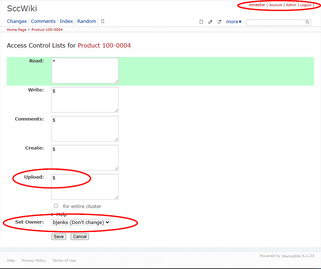
Task: Click the edit pencil icon
Action: pyautogui.click(x=210, y=22)
